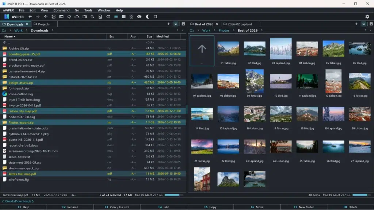Switch to thumbnail grid view icon
374x210 pixels.
pos(131,17)
